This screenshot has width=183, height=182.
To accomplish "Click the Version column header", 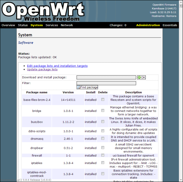I will click(68, 92).
